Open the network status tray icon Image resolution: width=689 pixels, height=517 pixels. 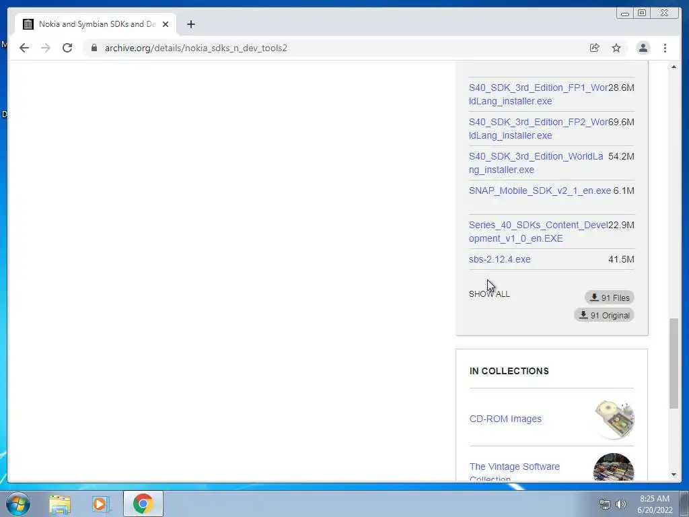(605, 504)
